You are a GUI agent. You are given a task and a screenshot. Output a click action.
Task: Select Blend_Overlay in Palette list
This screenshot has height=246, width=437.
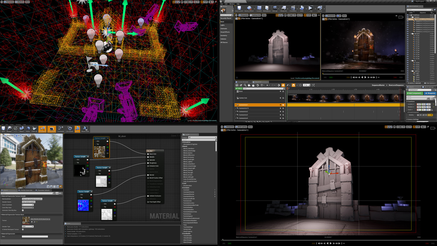coord(188,171)
